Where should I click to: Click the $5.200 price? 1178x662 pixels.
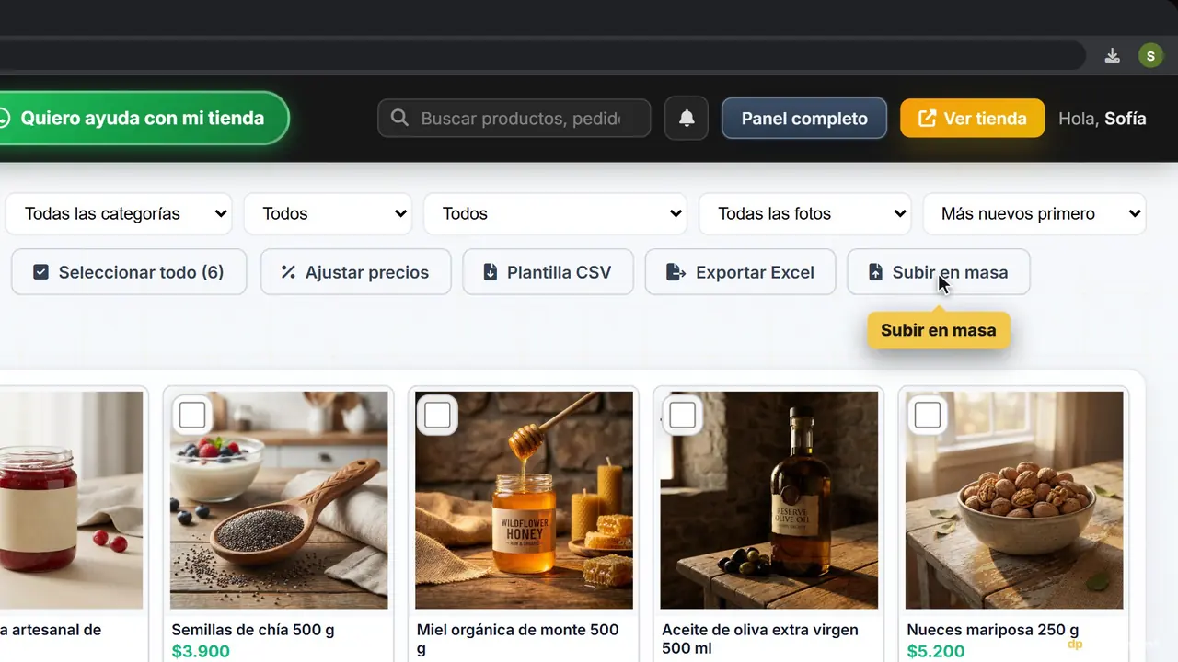pos(936,652)
